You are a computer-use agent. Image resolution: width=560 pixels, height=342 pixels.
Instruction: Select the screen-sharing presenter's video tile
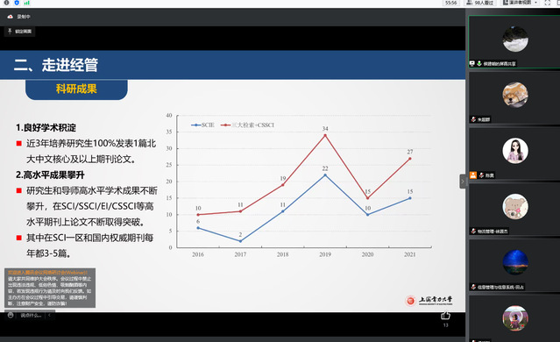point(514,41)
